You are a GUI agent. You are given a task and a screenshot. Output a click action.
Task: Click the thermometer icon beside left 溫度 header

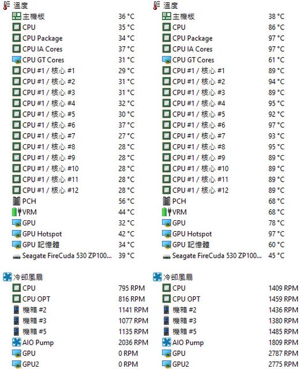[7, 5]
